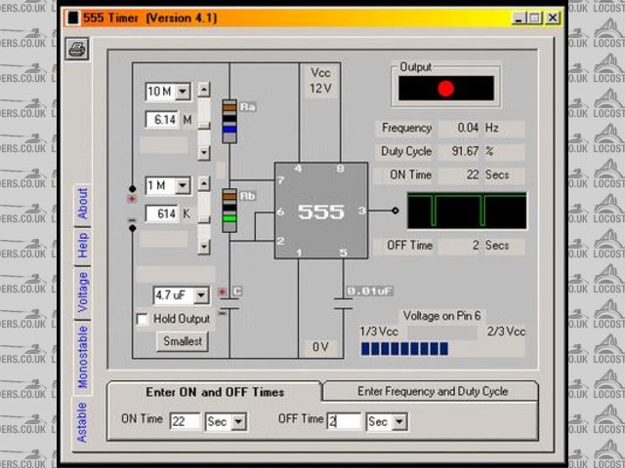This screenshot has height=468, width=625.
Task: Click Ra scroll up arrow
Action: point(203,89)
